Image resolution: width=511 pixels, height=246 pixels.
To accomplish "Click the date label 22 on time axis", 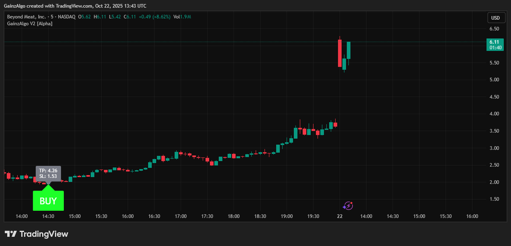I will [340, 216].
